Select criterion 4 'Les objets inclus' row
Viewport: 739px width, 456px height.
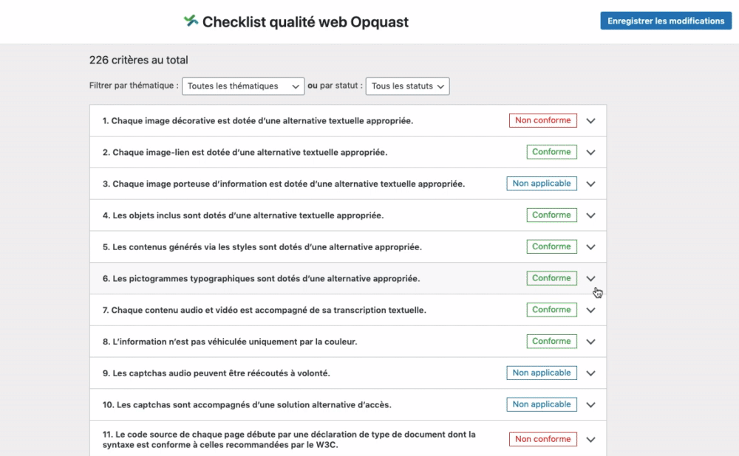click(348, 215)
